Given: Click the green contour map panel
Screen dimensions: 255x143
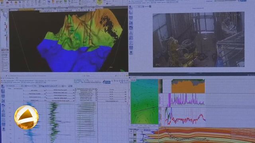Looking at the screenshot, I should click(144, 102).
